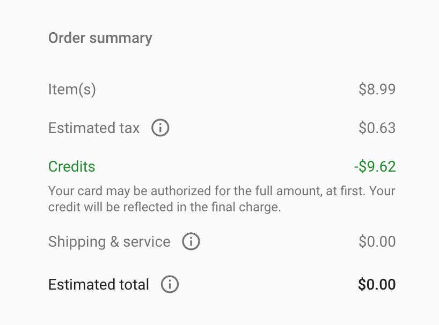Screen dimensions: 439x325
Task: Click the Estimated tax label
Action: (94, 128)
